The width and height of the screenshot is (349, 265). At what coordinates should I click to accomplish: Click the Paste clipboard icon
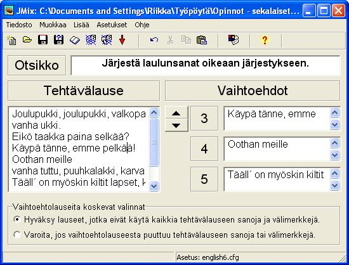pos(202,40)
